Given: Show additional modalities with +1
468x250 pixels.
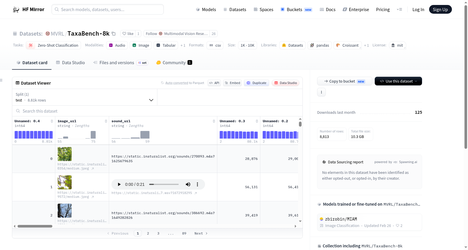Looking at the screenshot, I should [183, 46].
